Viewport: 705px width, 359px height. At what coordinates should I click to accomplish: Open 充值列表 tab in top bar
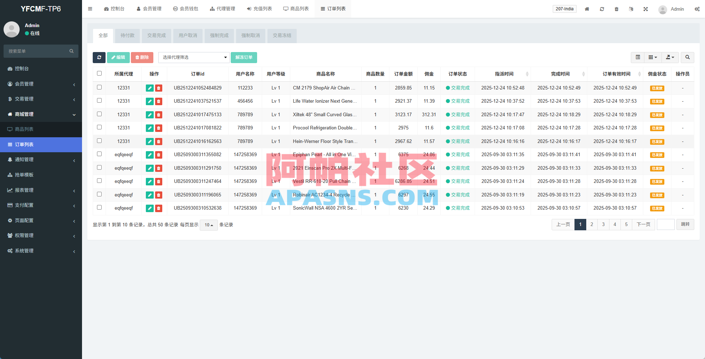click(259, 9)
